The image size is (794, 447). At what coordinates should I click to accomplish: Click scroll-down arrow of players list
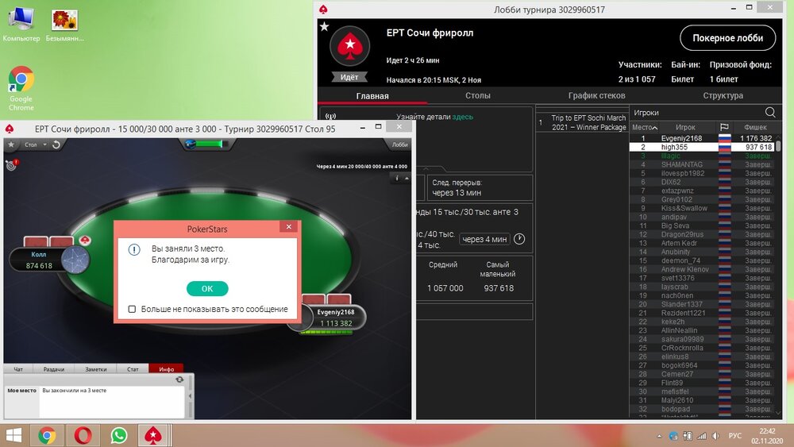click(x=778, y=413)
